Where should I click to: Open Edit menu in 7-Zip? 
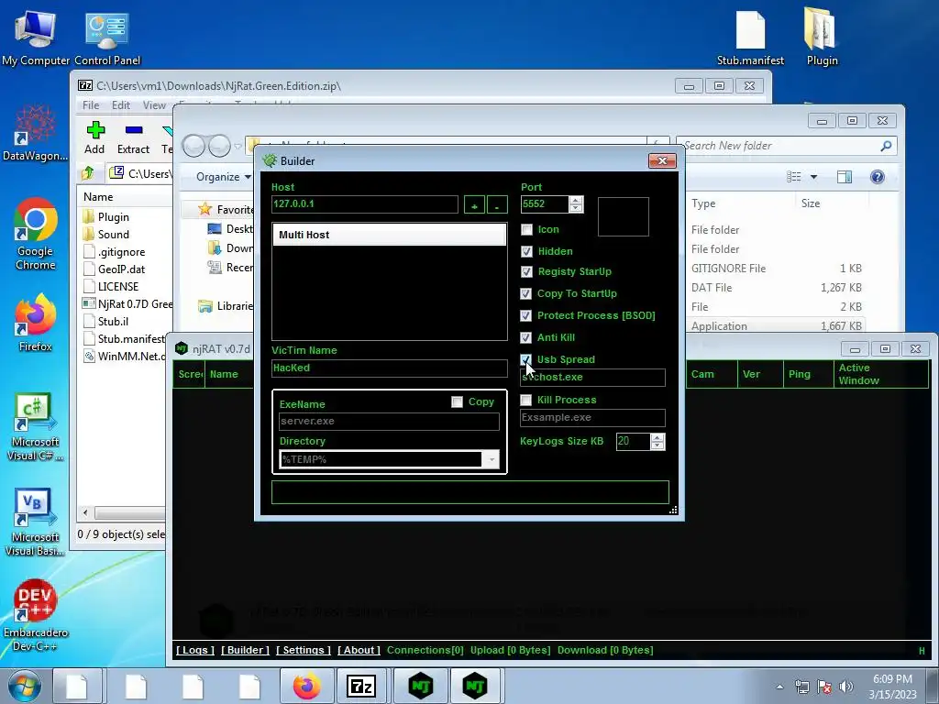pos(120,105)
